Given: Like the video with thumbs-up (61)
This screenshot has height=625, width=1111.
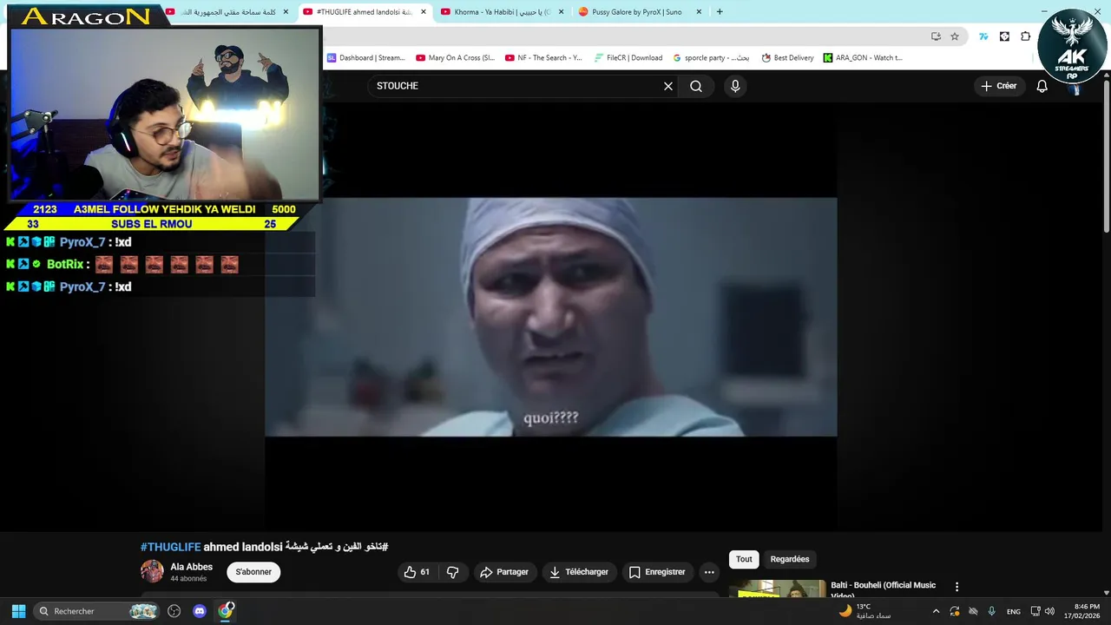Looking at the screenshot, I should (x=417, y=572).
